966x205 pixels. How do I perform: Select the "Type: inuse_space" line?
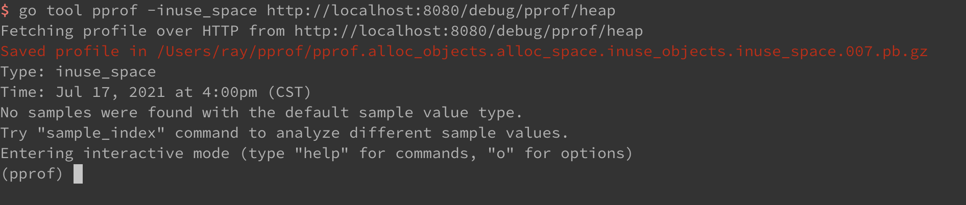[x=78, y=72]
